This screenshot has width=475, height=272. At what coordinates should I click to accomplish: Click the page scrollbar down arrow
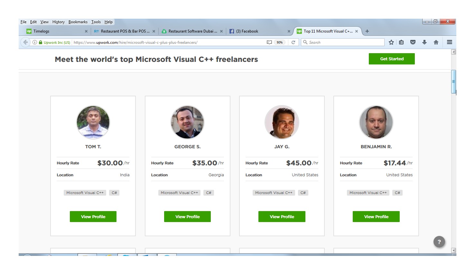pyautogui.click(x=454, y=250)
